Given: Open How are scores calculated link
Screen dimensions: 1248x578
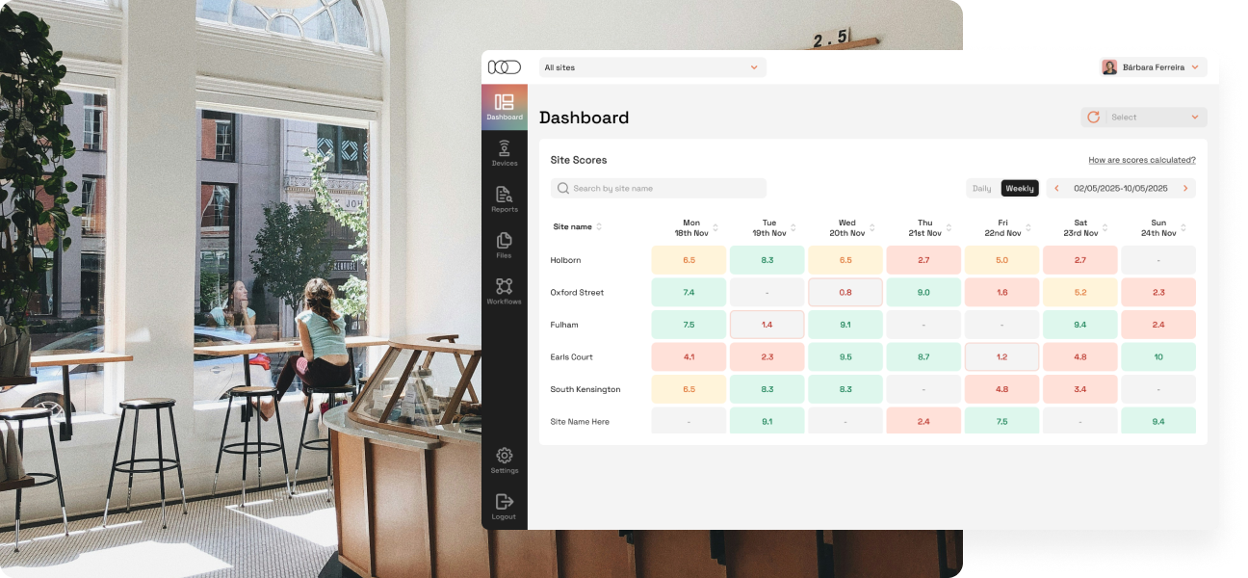Looking at the screenshot, I should point(1142,160).
